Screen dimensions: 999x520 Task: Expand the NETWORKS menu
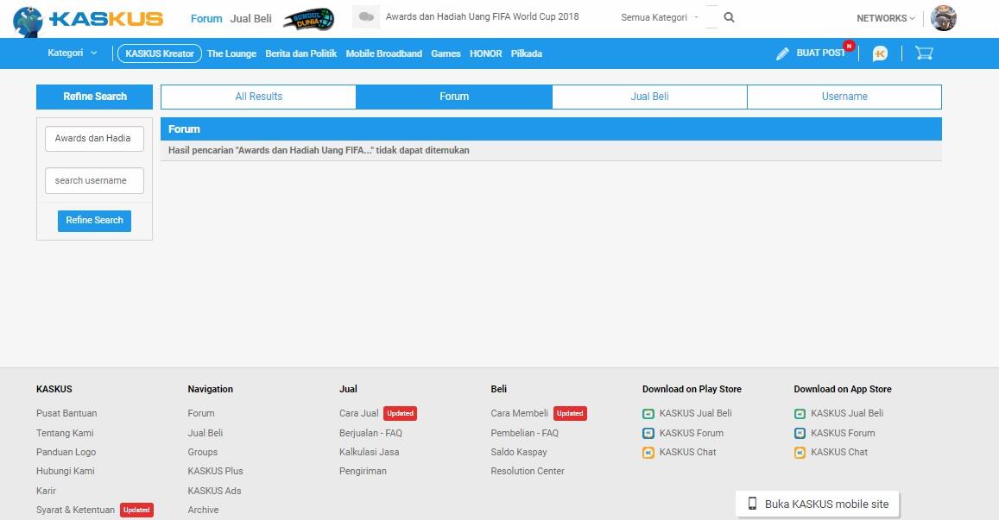[886, 18]
